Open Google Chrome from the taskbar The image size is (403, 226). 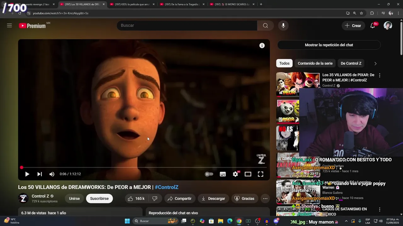tap(239, 221)
